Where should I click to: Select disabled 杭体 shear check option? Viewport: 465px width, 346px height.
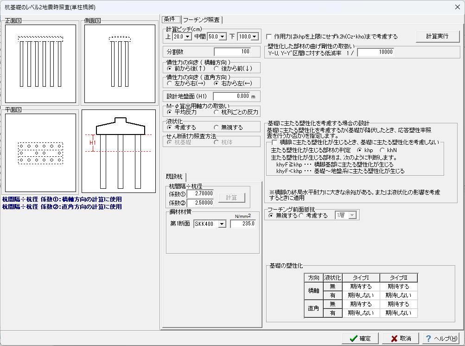point(216,142)
